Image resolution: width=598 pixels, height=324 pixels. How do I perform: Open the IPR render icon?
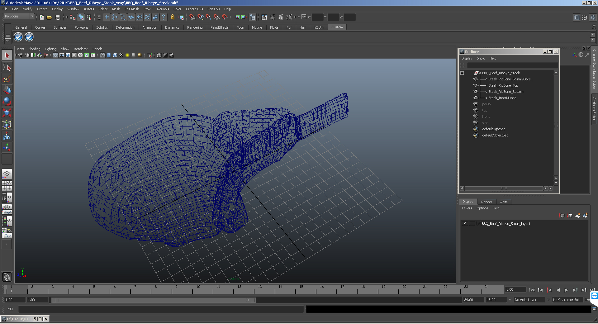coord(281,17)
